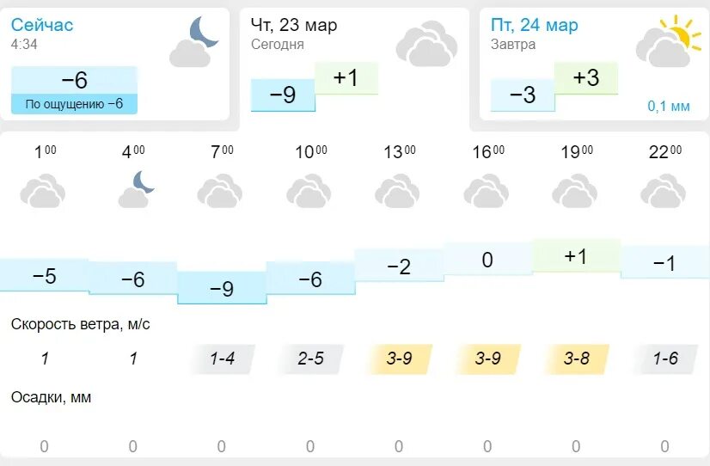Click the cloudy icon under 1:00
Image resolution: width=710 pixels, height=466 pixels.
(x=43, y=191)
